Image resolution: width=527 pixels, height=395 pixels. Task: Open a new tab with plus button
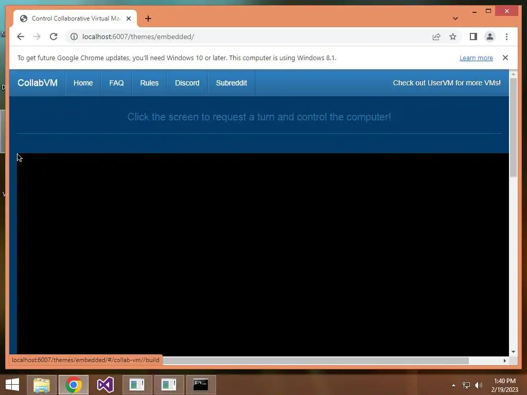[x=148, y=19]
